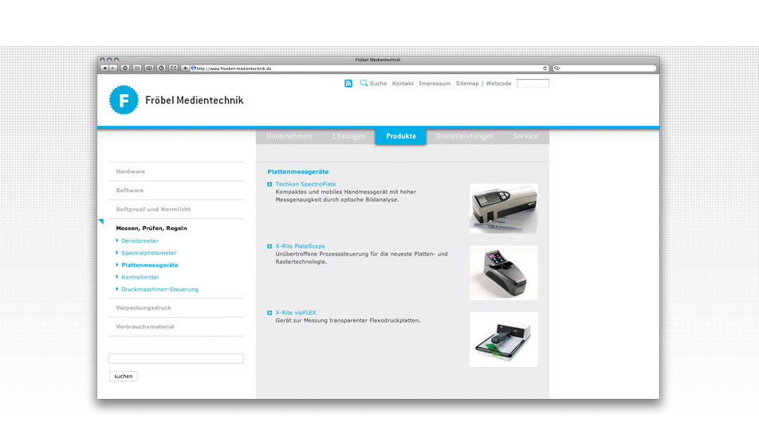Click the arrow icon before X-Rite PlateScope

pos(269,247)
